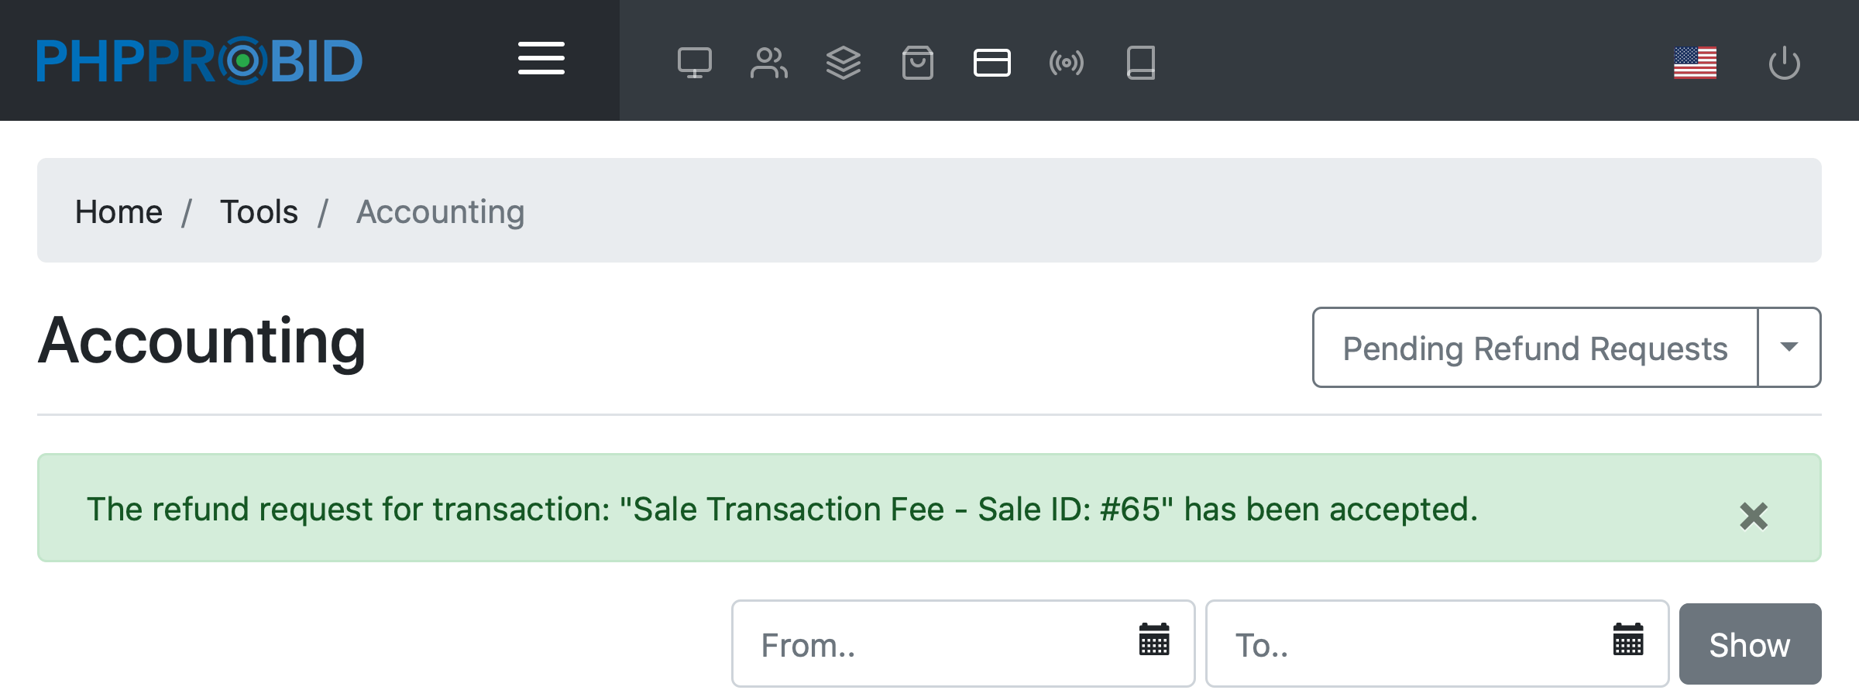The image size is (1859, 697).
Task: Open Tools breadcrumb link
Action: click(259, 211)
